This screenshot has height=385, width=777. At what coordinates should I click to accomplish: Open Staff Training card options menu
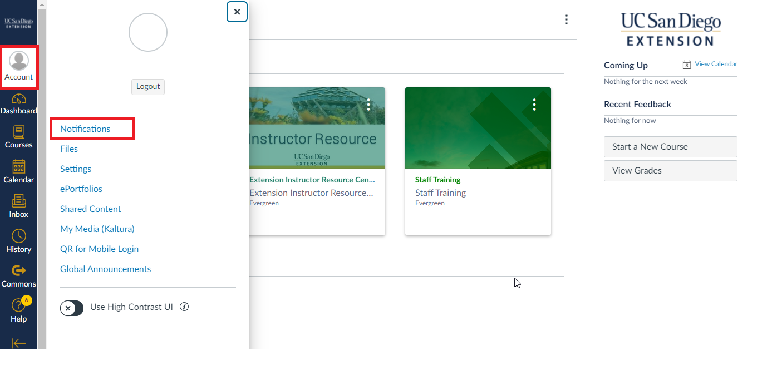click(x=534, y=105)
